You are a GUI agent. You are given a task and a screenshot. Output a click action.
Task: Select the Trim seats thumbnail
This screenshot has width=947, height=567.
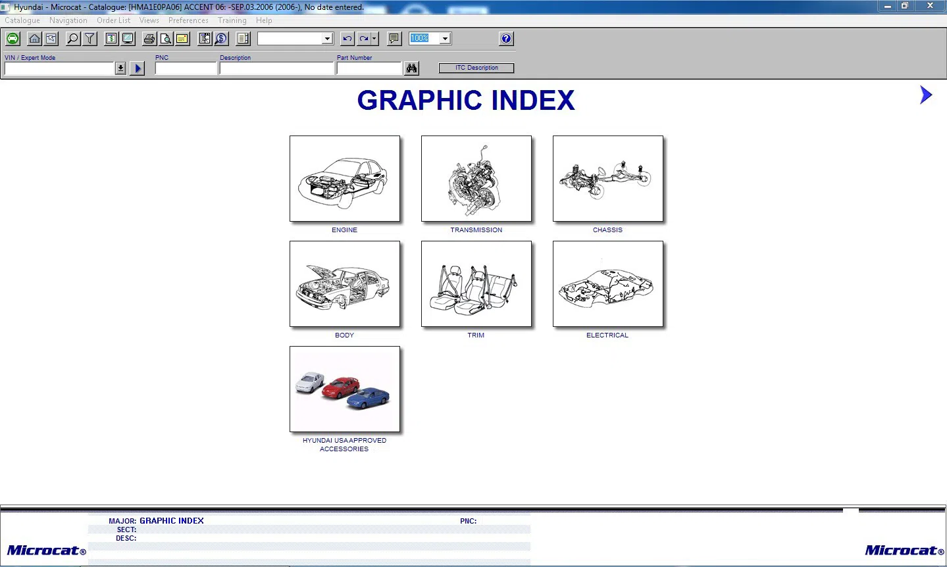476,284
